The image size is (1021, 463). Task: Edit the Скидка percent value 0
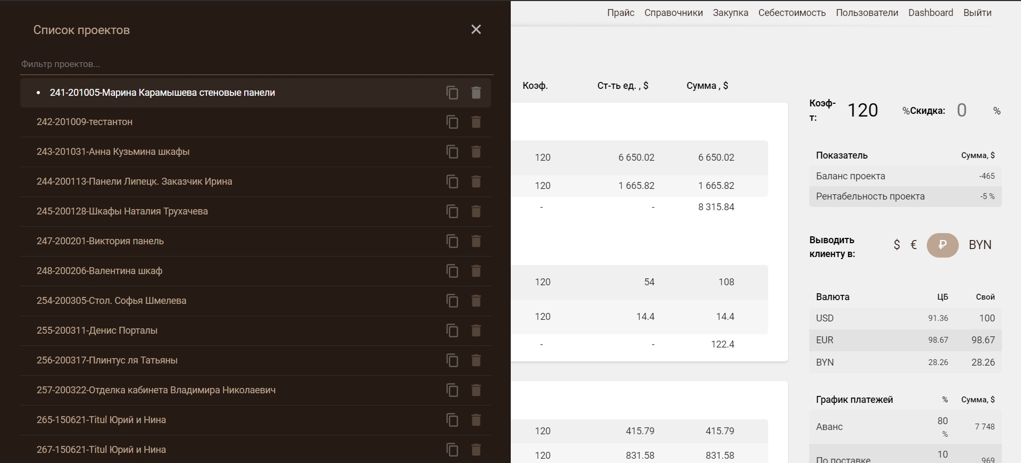(x=961, y=110)
